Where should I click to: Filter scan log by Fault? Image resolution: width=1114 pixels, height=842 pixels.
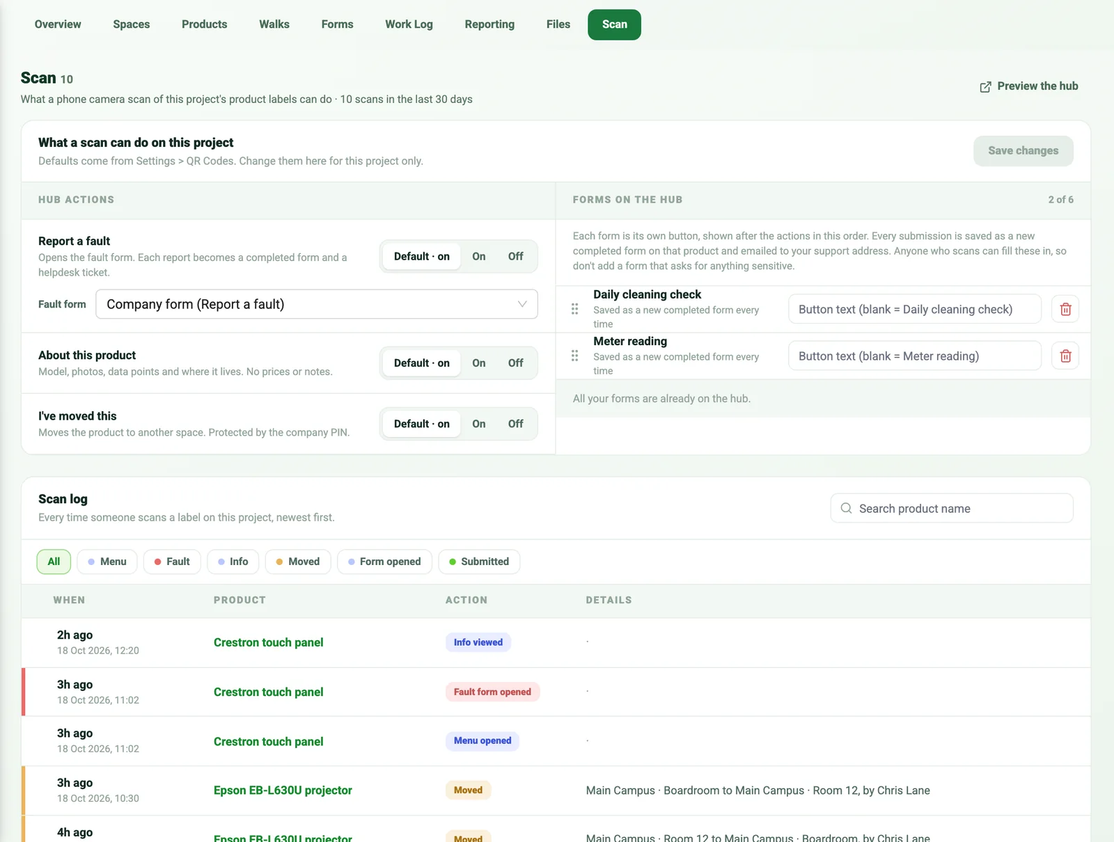(172, 562)
